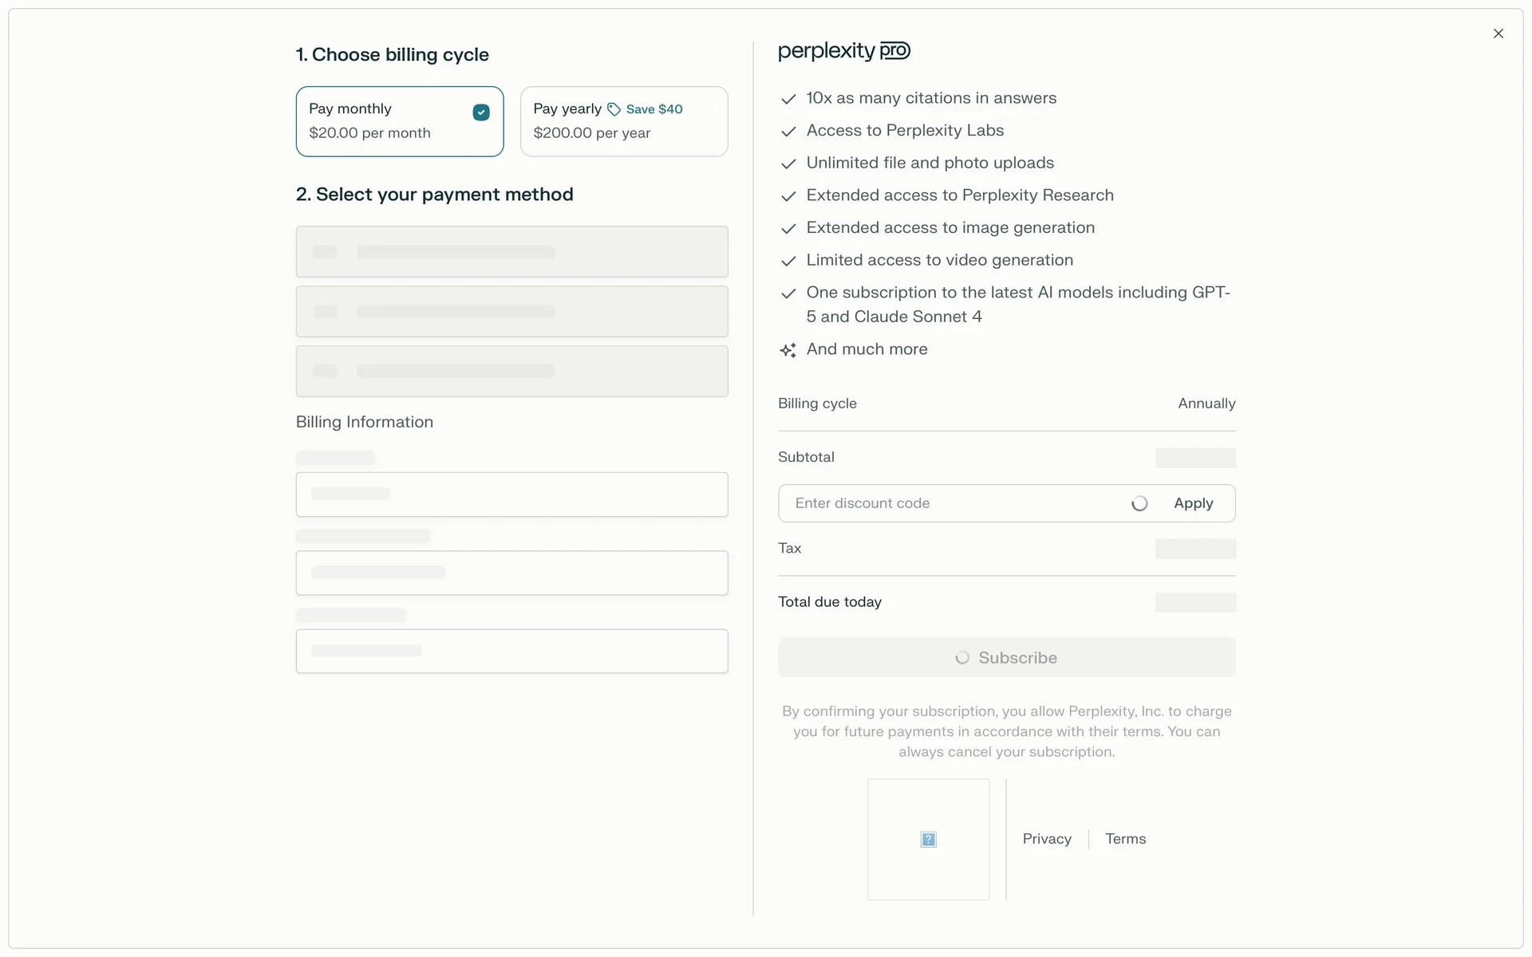The image size is (1532, 957).
Task: Click the last Billing Information input field
Action: tap(511, 651)
